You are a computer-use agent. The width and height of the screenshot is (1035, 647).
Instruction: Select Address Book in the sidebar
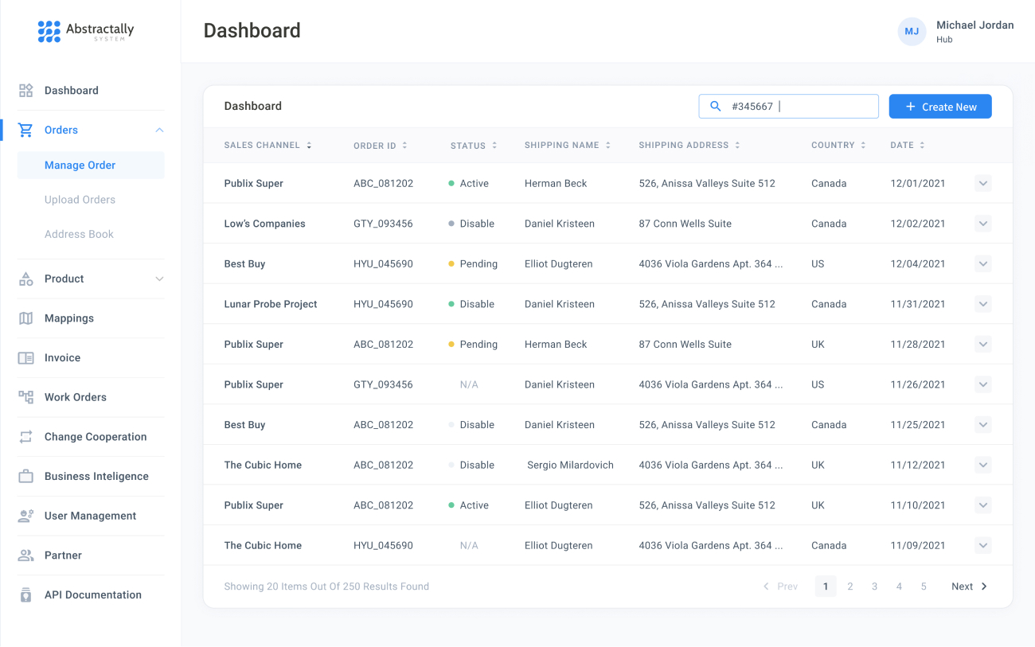pyautogui.click(x=79, y=234)
